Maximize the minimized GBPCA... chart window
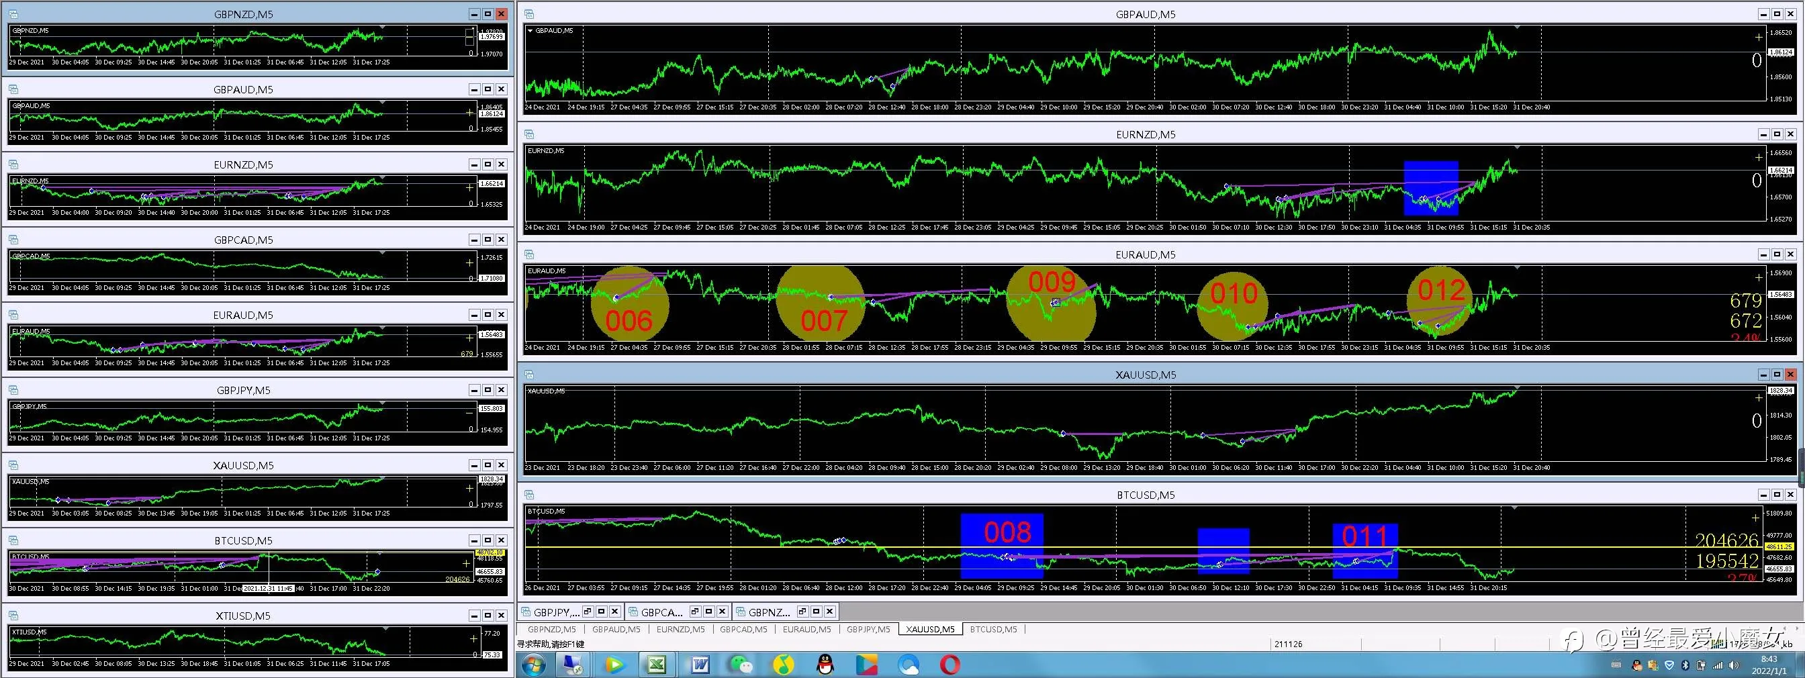The width and height of the screenshot is (1805, 678). point(709,612)
